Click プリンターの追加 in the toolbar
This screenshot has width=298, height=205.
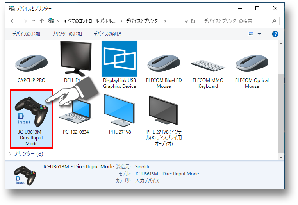67,34
